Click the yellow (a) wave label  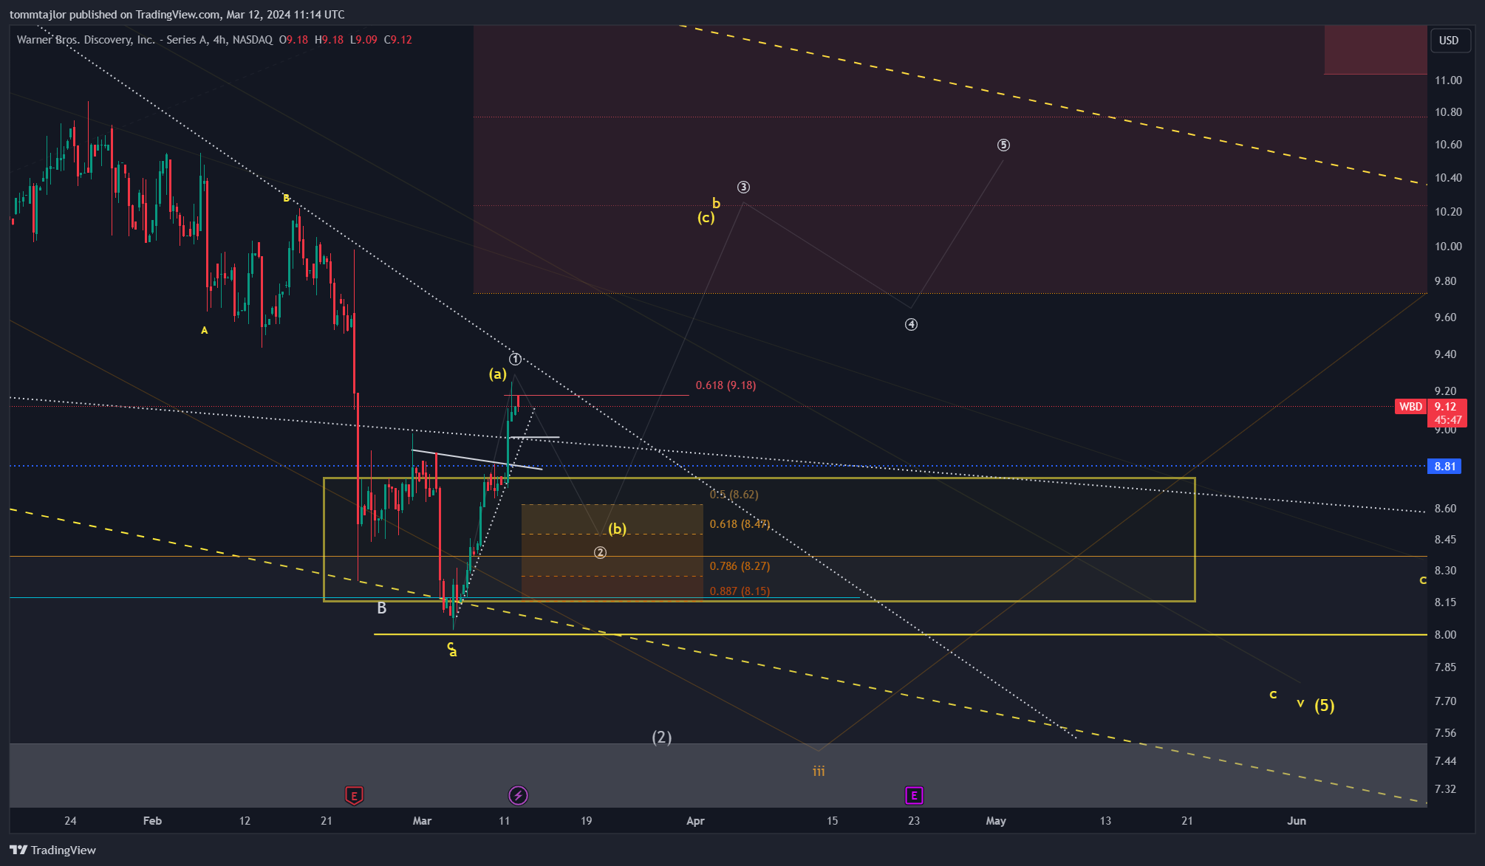(498, 374)
